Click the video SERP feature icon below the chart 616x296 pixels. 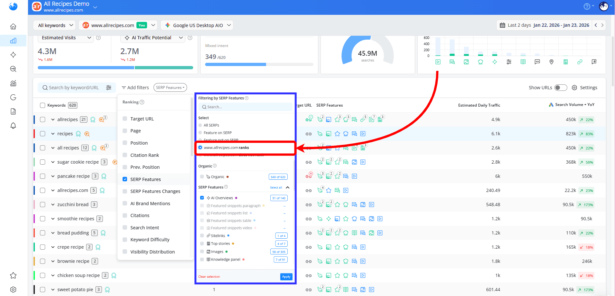[438, 62]
